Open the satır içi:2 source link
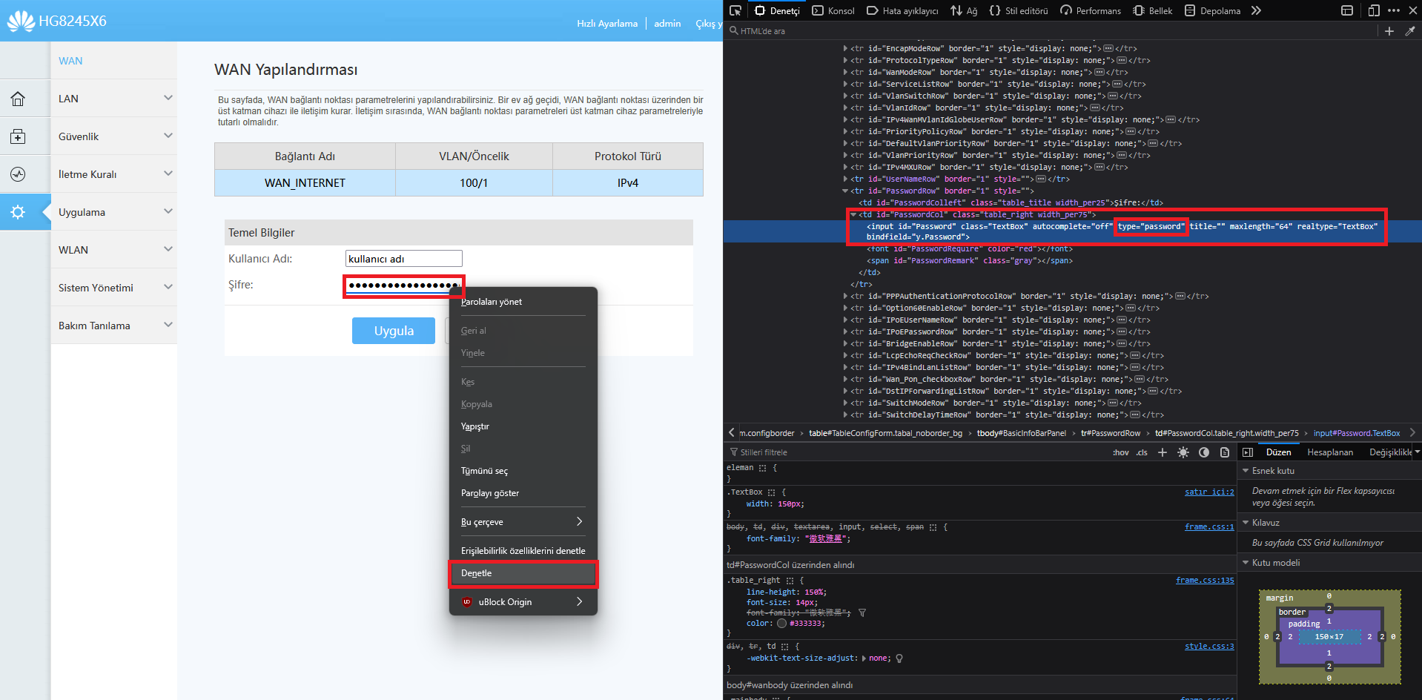The height and width of the screenshot is (700, 1422). click(x=1209, y=492)
